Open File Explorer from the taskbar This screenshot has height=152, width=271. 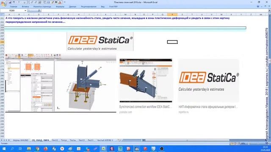[29, 149]
